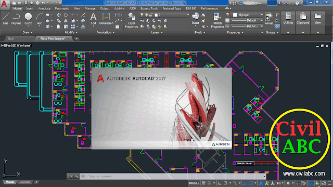The height and width of the screenshot is (187, 333).
Task: Click the command line input field
Action: (172, 176)
